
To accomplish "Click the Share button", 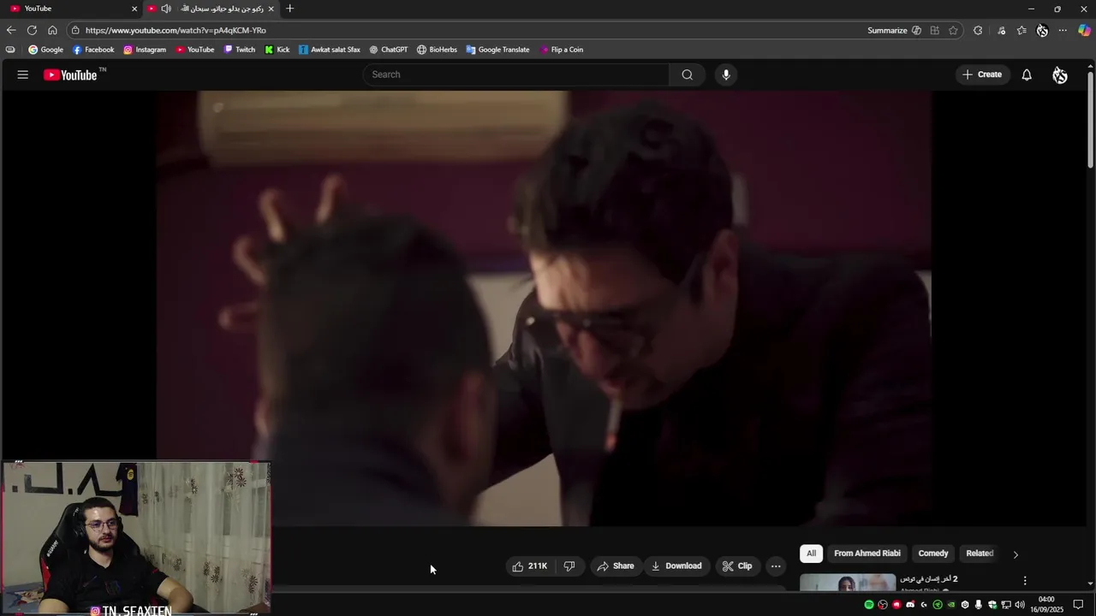I will coord(616,566).
